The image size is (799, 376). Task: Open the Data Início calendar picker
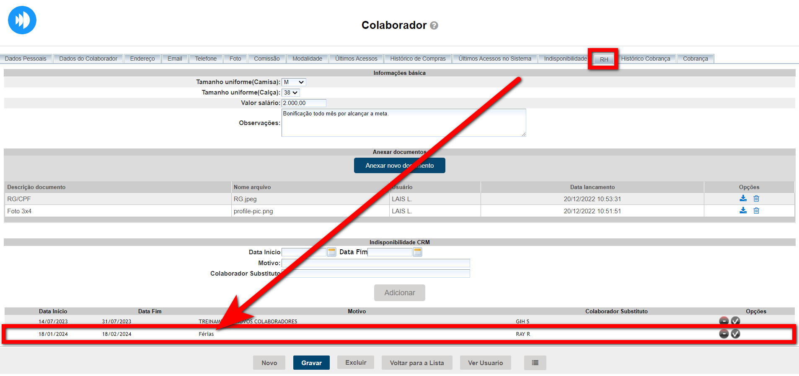pyautogui.click(x=331, y=252)
